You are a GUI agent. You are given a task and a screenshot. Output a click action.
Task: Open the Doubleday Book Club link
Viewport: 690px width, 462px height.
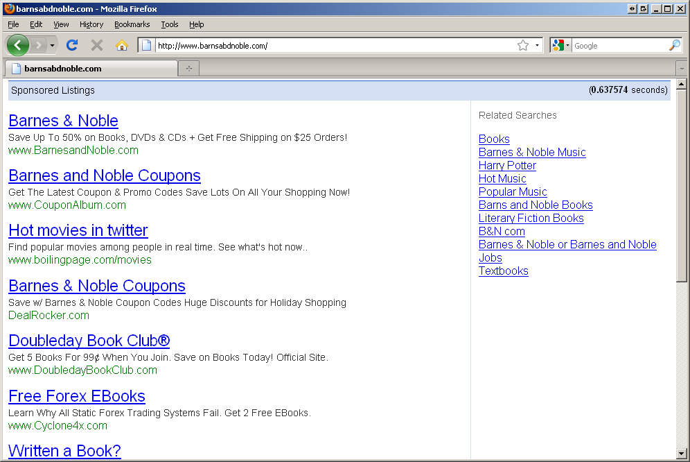pyautogui.click(x=89, y=341)
